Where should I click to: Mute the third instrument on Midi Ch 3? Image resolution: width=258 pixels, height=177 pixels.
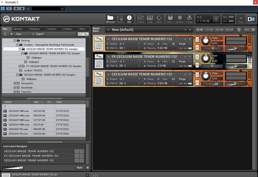(x=197, y=83)
